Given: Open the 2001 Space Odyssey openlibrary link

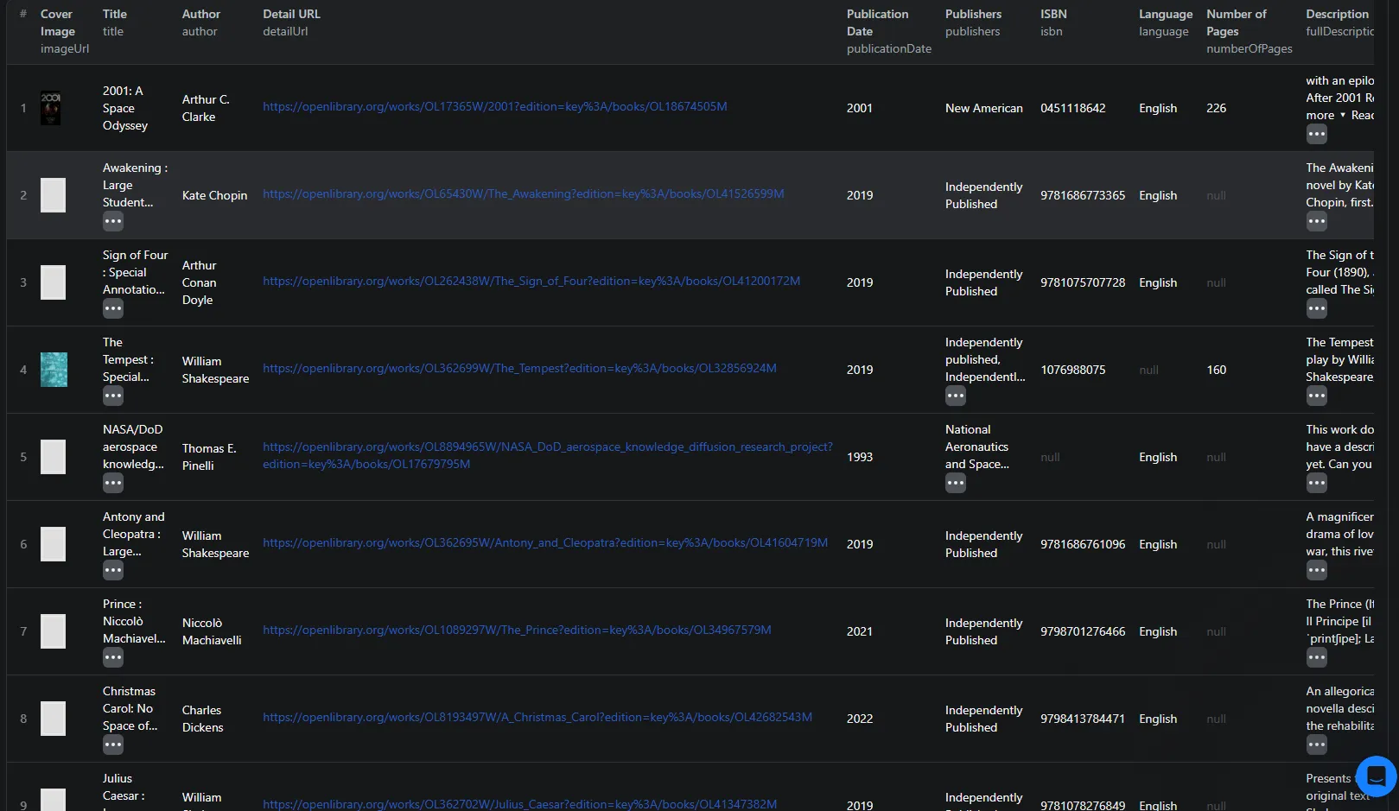Looking at the screenshot, I should (494, 106).
